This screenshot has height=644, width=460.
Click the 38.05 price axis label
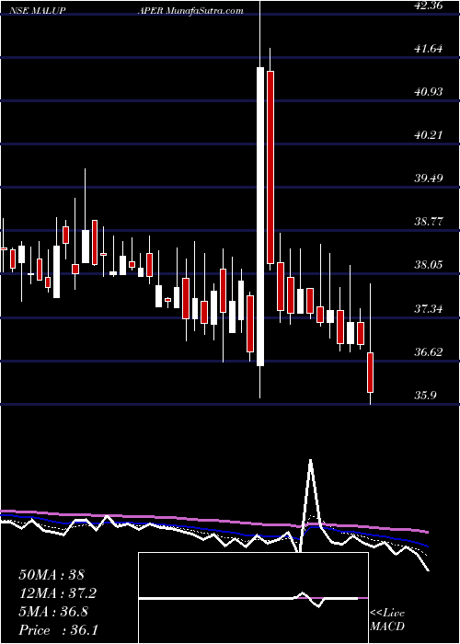(x=429, y=265)
